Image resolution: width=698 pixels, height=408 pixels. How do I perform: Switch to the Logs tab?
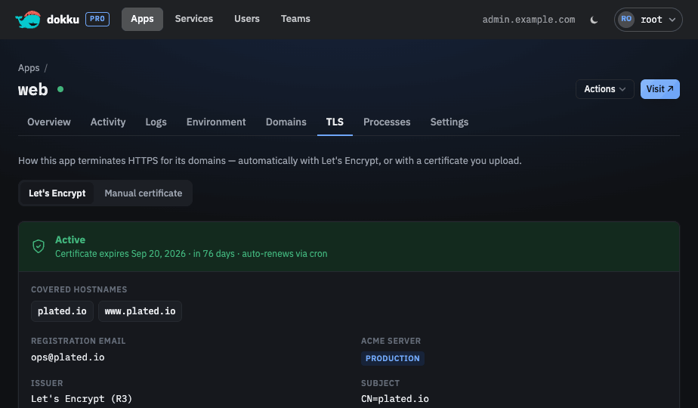156,122
